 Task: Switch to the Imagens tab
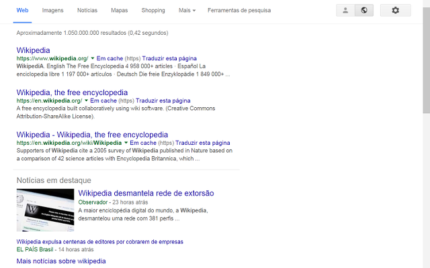pyautogui.click(x=52, y=11)
